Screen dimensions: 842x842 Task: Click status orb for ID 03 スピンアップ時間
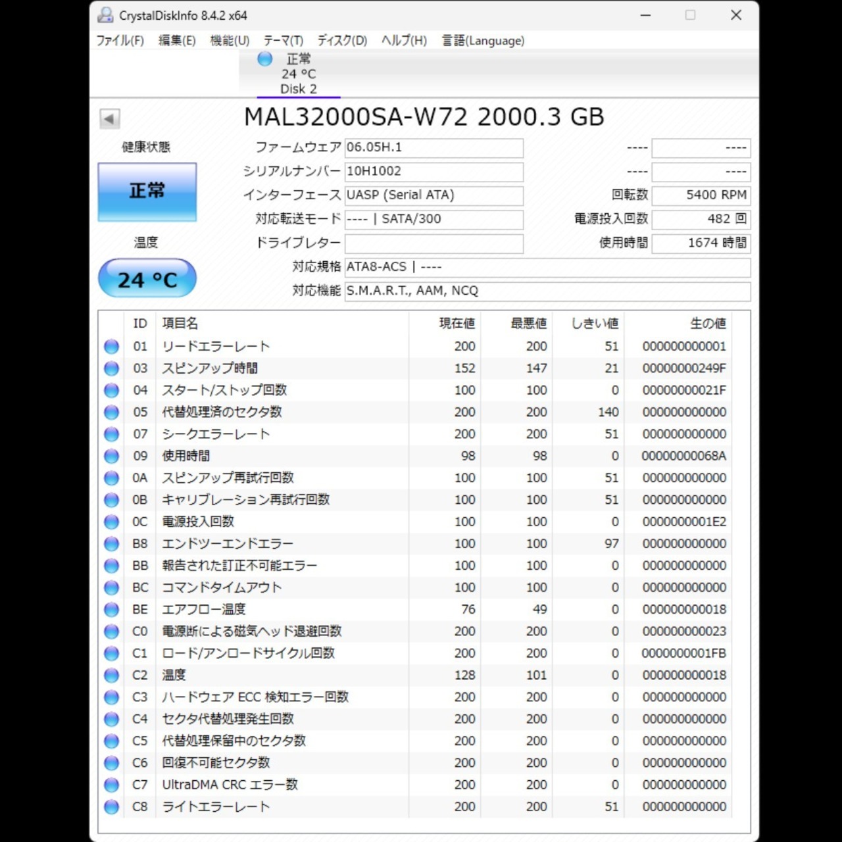coord(111,368)
